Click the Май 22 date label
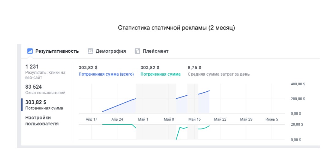This screenshot has height=167, width=326. [x=220, y=119]
